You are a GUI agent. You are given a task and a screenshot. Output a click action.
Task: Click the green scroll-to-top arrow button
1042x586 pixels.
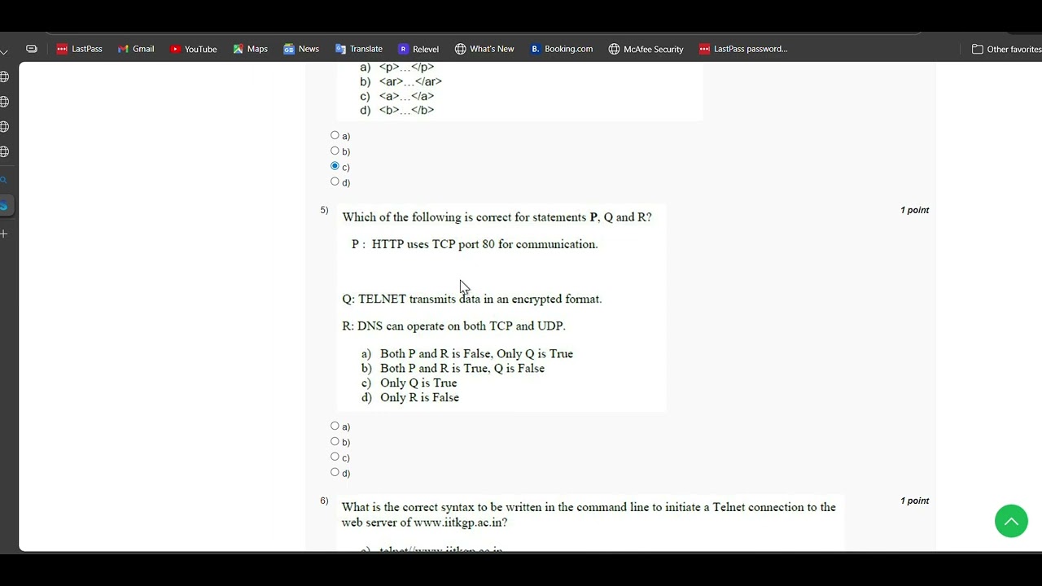[x=1011, y=521]
